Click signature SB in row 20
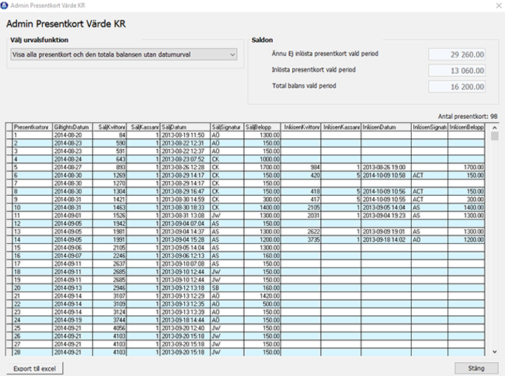This screenshot has height=376, width=505. pyautogui.click(x=228, y=288)
